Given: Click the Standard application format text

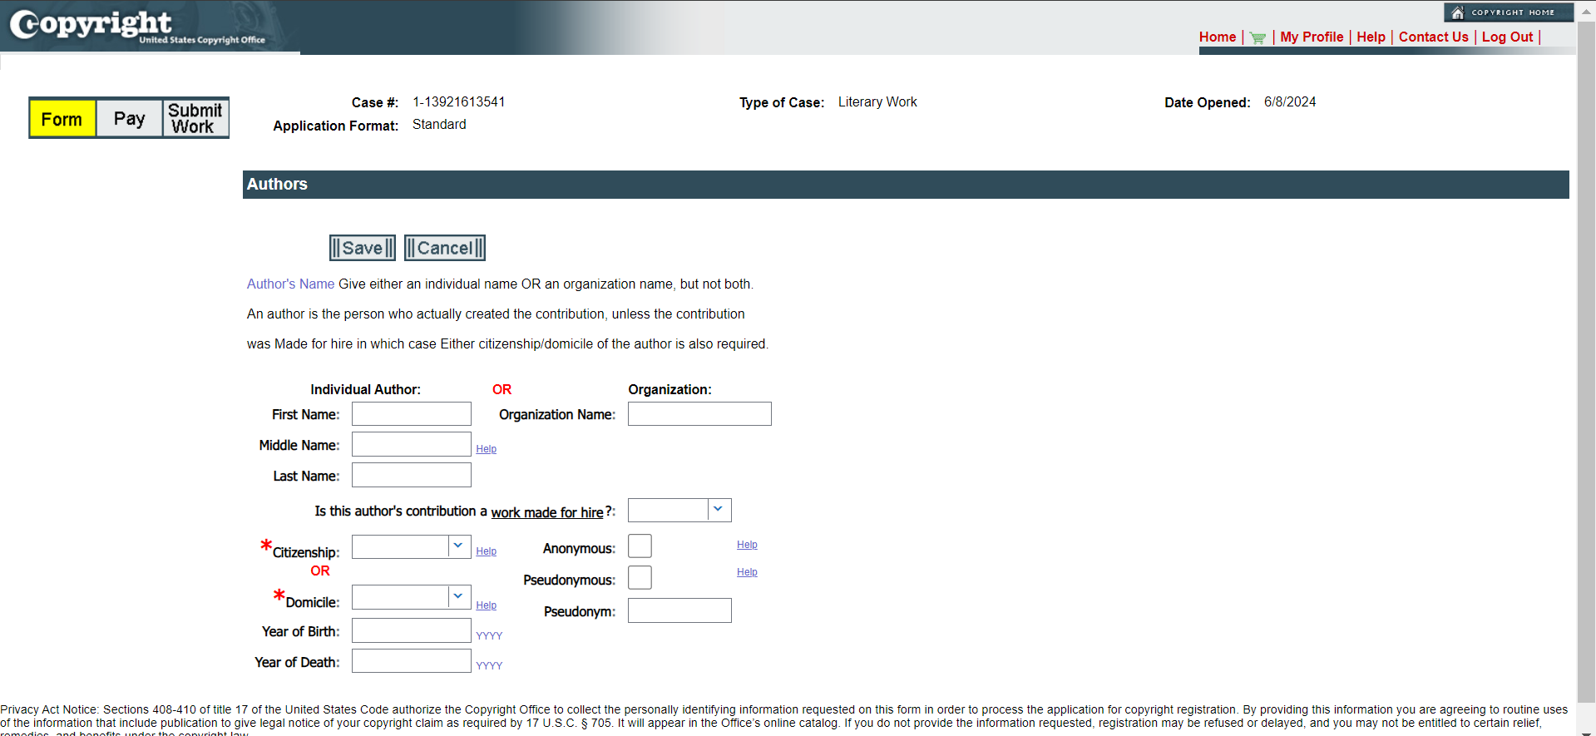Looking at the screenshot, I should click(439, 125).
